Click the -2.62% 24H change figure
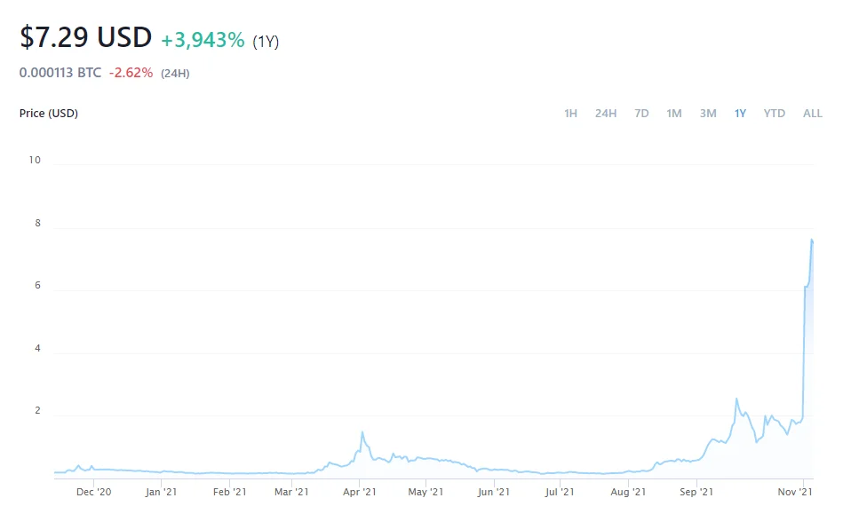 coord(131,73)
